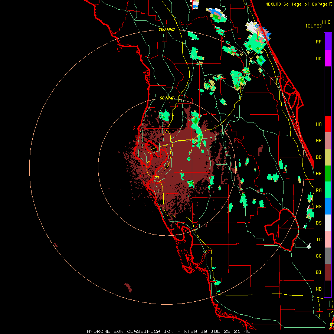Click the BI legend label

click(318, 272)
